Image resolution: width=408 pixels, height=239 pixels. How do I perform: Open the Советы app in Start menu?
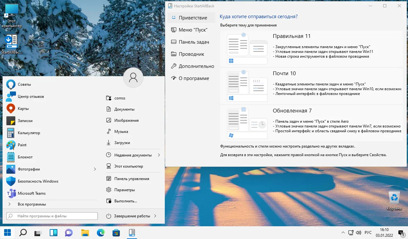[x=51, y=84]
